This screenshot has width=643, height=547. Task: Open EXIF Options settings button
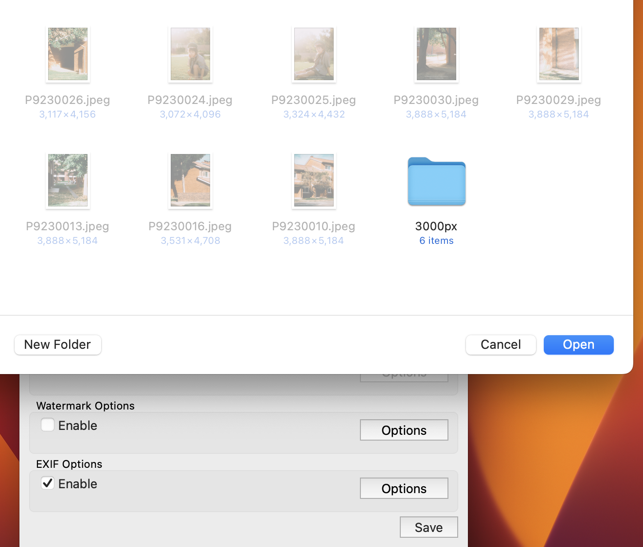coord(404,489)
